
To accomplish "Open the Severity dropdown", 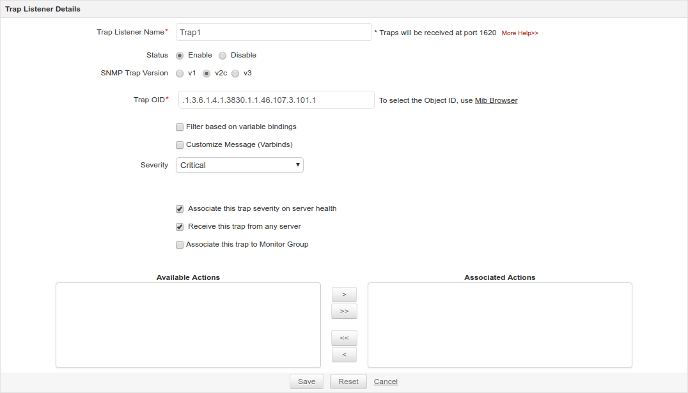I will pos(240,166).
